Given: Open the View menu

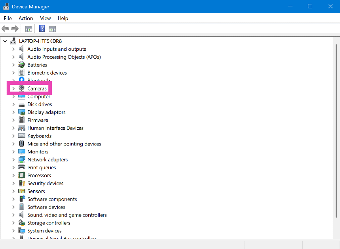Looking at the screenshot, I should tap(46, 18).
